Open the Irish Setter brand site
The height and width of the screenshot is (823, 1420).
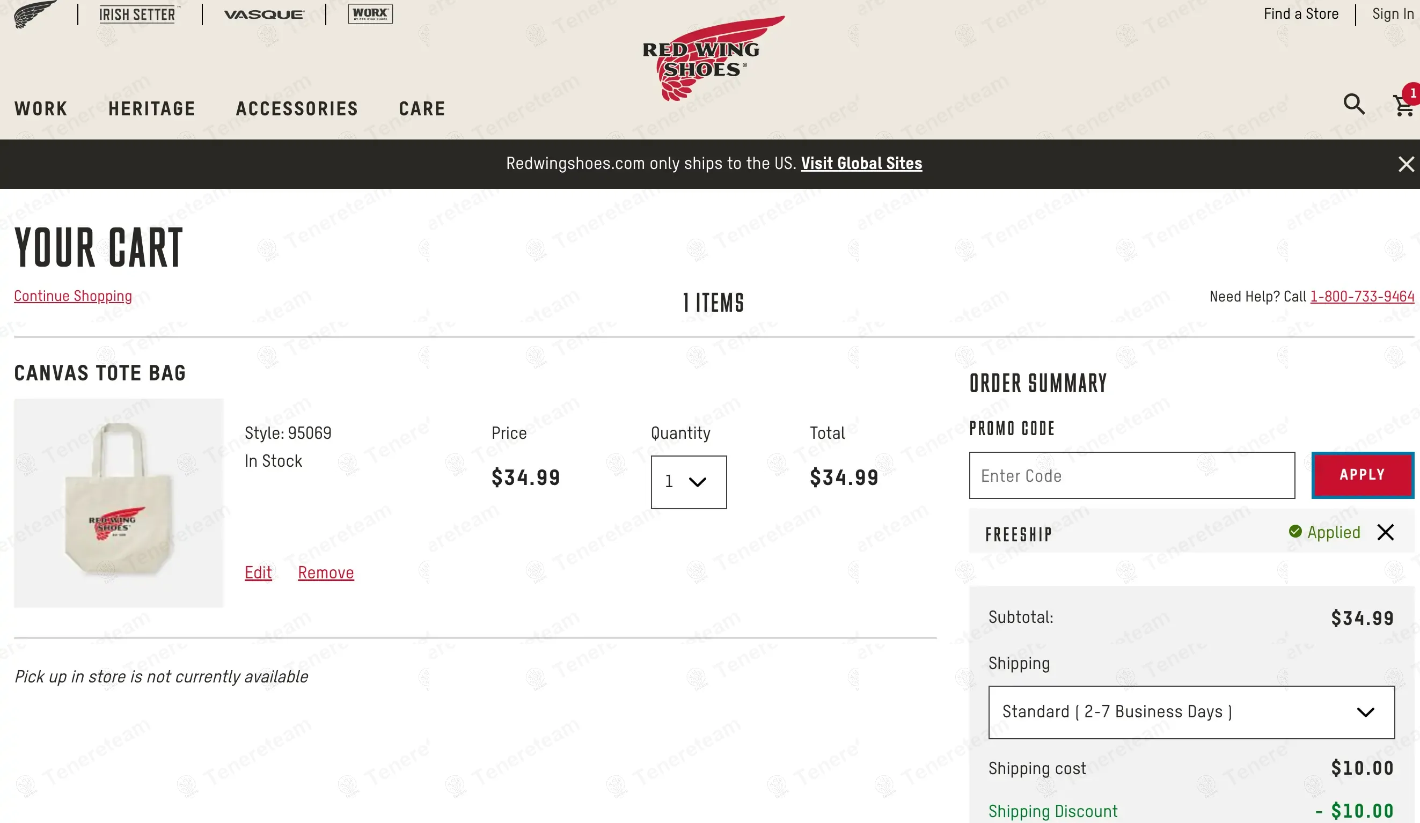pyautogui.click(x=138, y=14)
